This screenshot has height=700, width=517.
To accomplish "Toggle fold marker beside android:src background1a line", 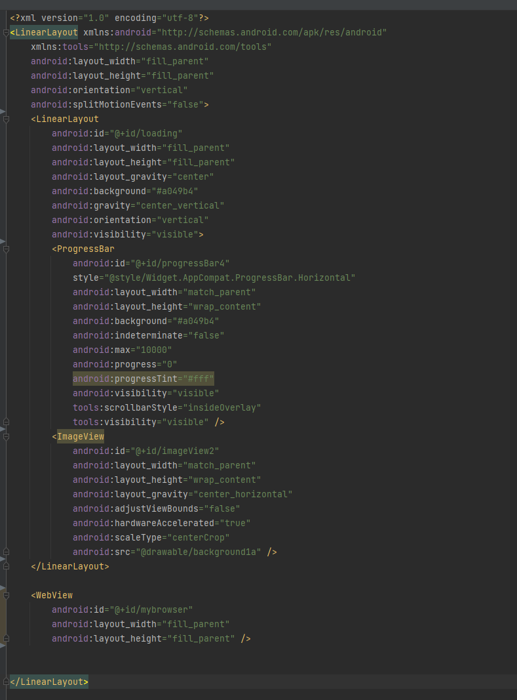I will tap(6, 552).
